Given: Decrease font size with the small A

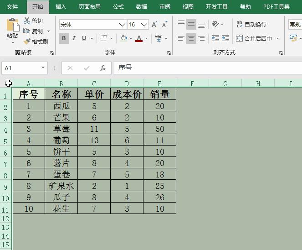Looking at the screenshot, I should [x=165, y=24].
